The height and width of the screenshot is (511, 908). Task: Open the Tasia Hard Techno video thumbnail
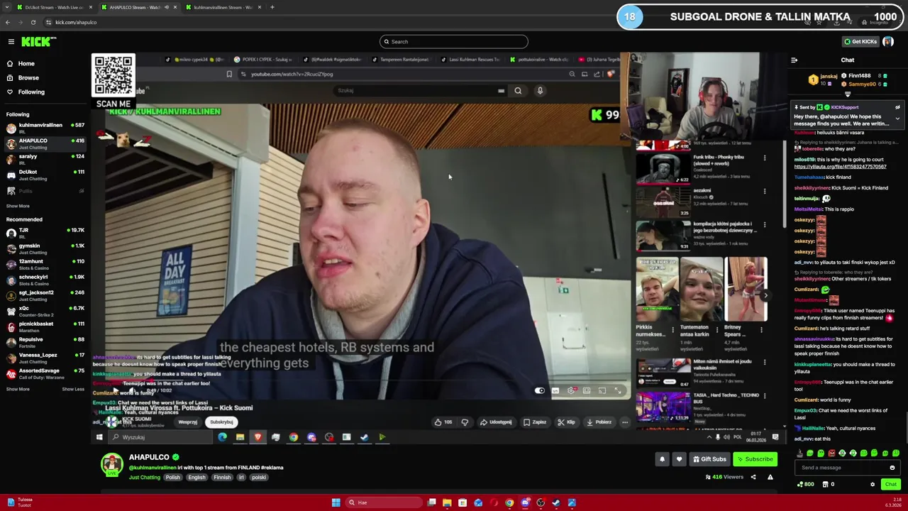pyautogui.click(x=663, y=407)
